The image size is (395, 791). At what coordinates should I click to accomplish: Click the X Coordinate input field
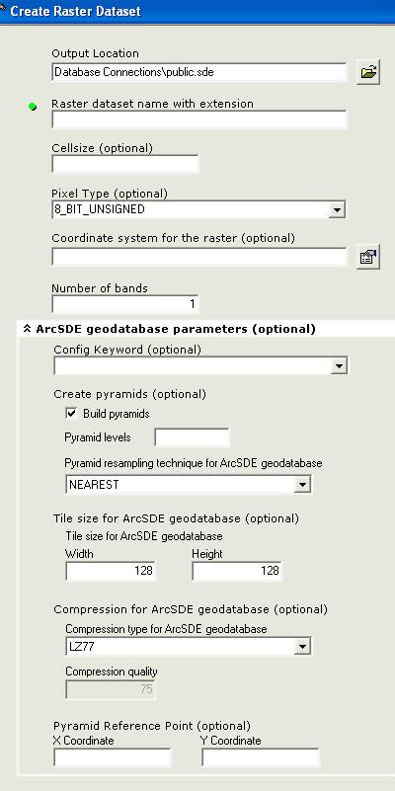[x=113, y=757]
